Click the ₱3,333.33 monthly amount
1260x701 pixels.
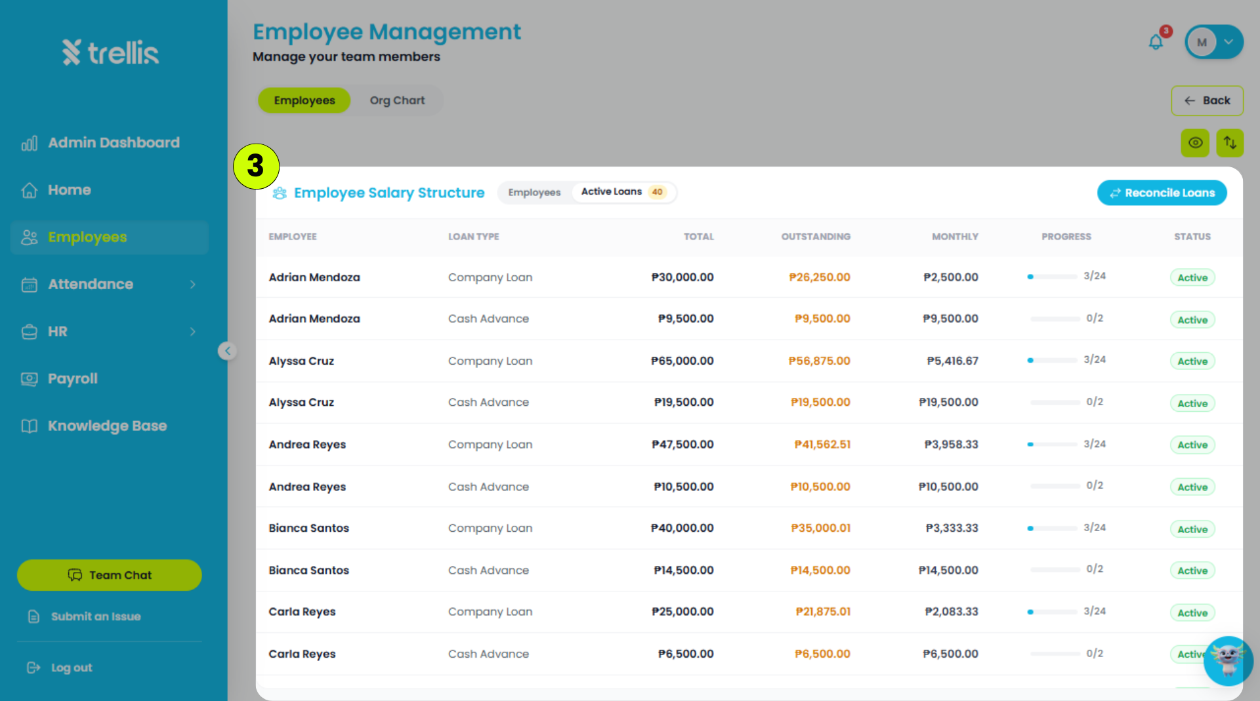(x=952, y=528)
